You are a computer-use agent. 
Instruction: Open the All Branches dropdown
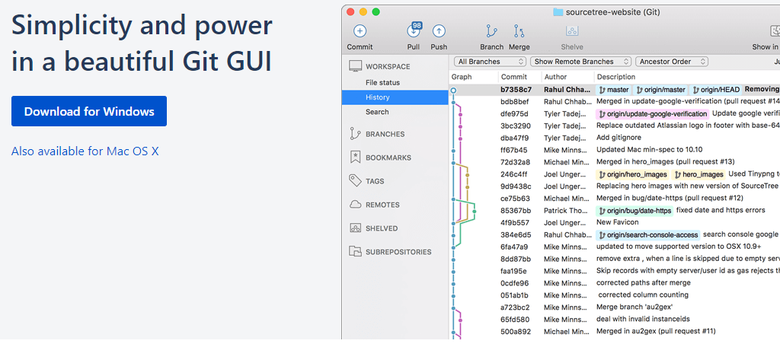[490, 62]
